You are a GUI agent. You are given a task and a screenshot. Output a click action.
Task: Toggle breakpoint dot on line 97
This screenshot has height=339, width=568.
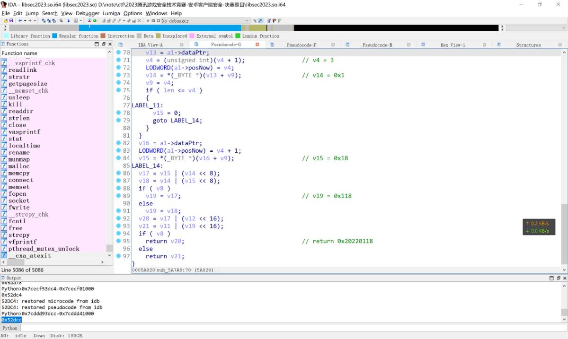point(118,256)
